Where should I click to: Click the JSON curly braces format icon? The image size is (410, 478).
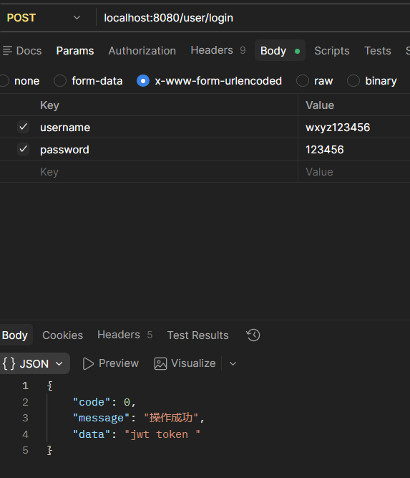tap(9, 363)
